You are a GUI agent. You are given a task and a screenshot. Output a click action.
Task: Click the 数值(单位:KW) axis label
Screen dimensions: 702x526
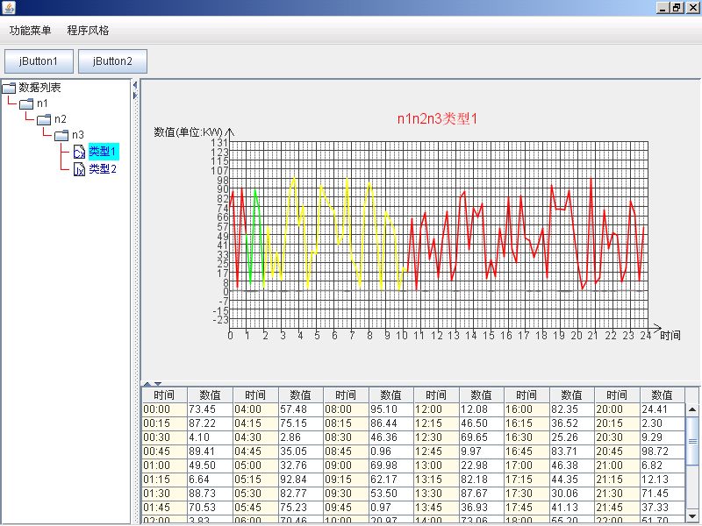point(188,132)
